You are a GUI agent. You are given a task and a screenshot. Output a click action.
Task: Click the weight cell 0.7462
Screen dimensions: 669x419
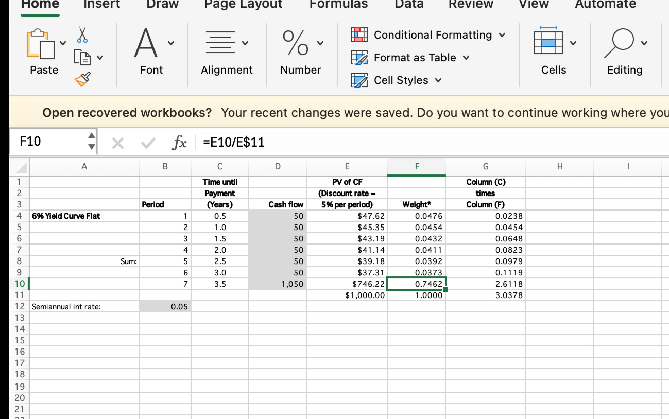point(417,284)
